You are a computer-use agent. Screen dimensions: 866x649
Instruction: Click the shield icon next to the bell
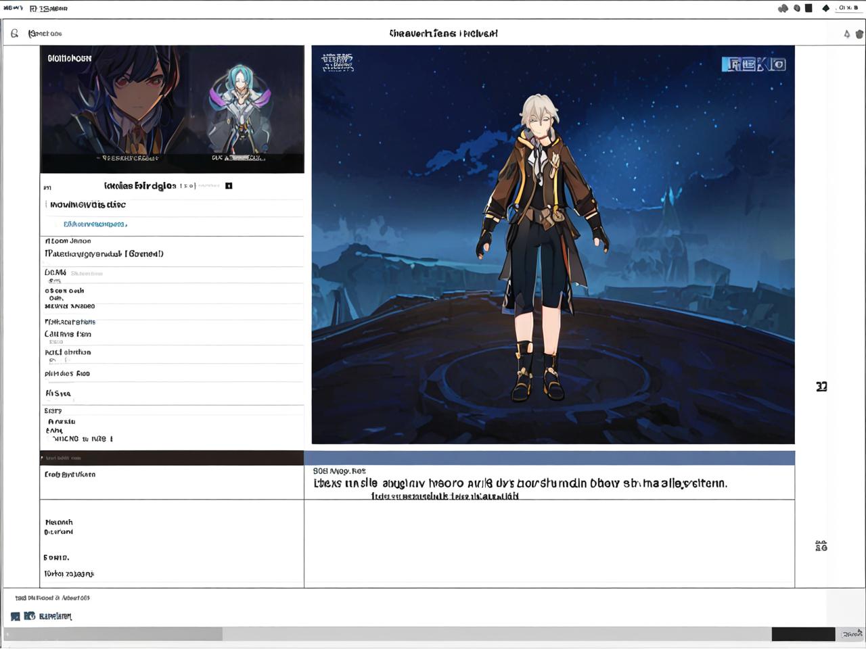[x=859, y=34]
